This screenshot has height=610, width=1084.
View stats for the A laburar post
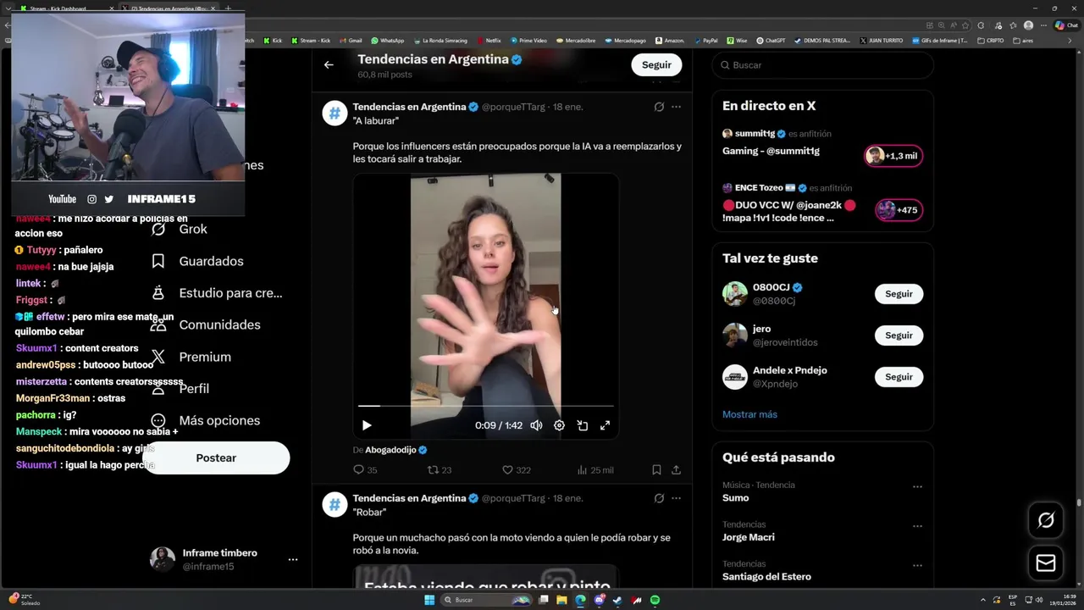tap(595, 469)
